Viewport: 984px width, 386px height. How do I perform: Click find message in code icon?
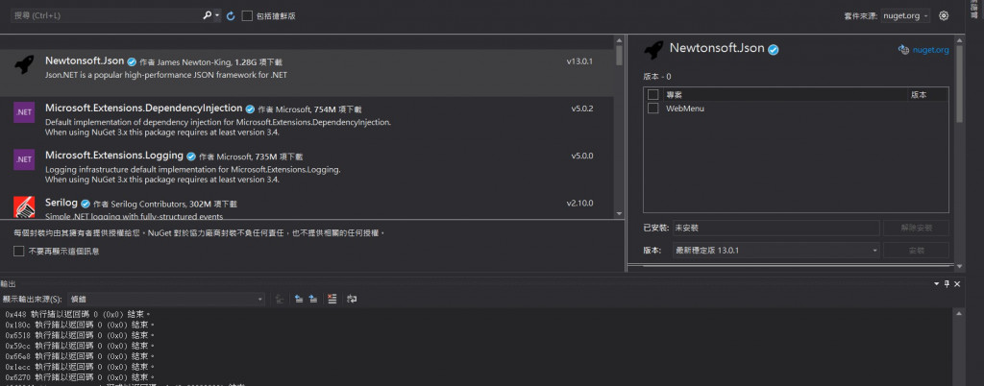tap(280, 300)
